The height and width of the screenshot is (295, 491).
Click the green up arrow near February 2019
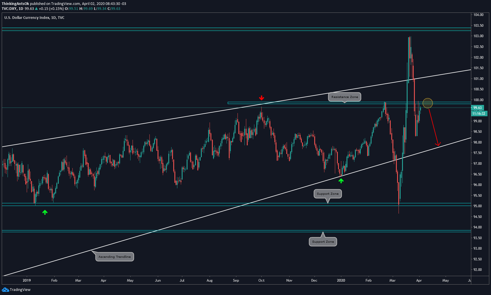pos(45,212)
